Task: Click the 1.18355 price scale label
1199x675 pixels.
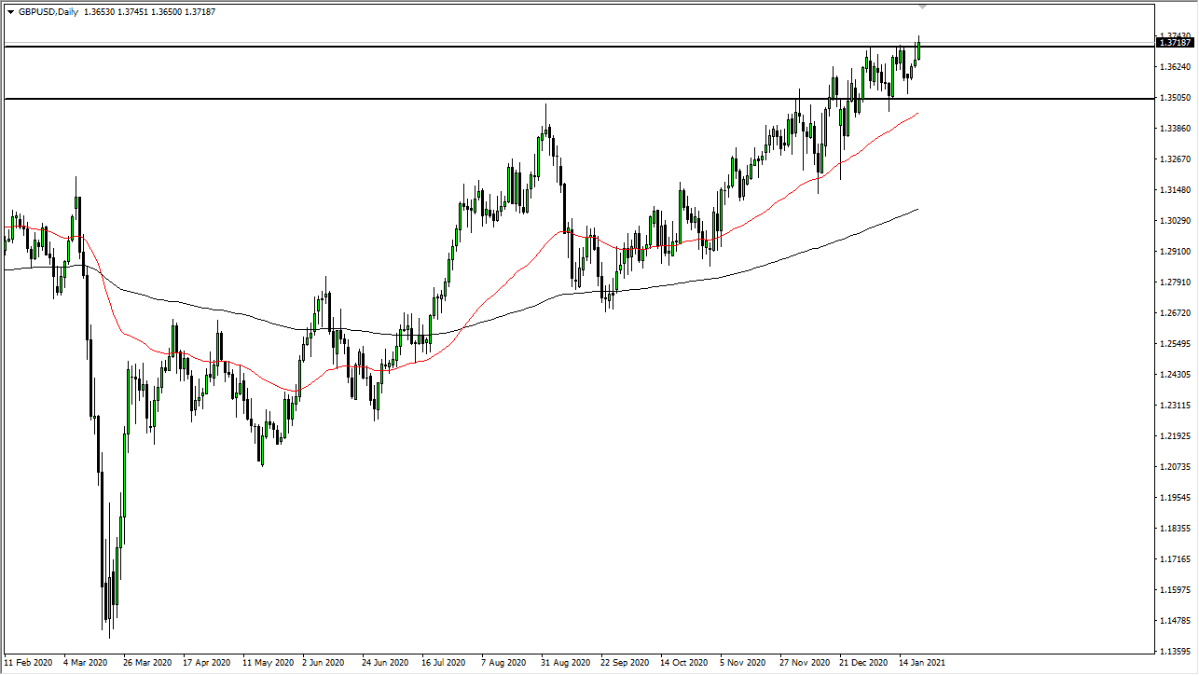Action: tap(1175, 529)
